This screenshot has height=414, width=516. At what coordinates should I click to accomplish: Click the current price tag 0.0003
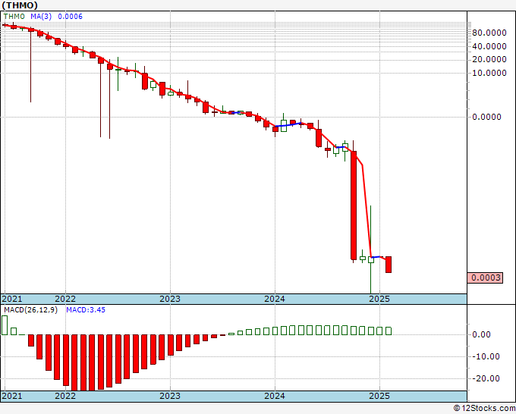click(485, 278)
